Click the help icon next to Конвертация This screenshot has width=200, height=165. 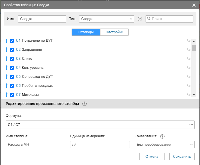point(162,136)
